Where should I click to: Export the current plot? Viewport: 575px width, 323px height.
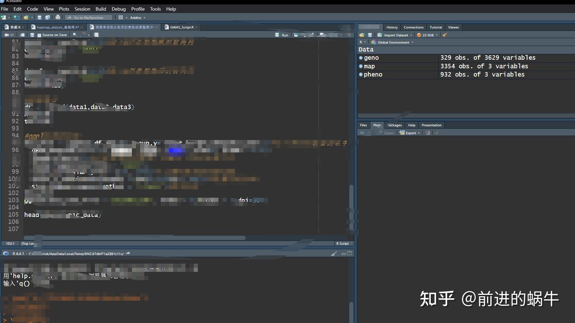click(409, 132)
